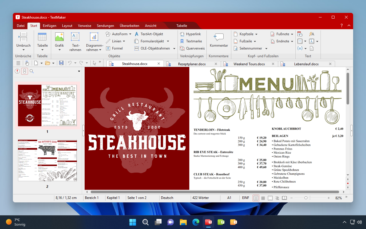The width and height of the screenshot is (366, 229).
Task: Open the OLE-Objektrahmen dropdown
Action: (174, 48)
